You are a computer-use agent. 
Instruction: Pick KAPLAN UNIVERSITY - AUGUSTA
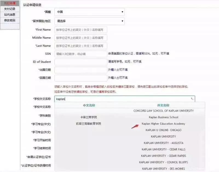pos(163,143)
